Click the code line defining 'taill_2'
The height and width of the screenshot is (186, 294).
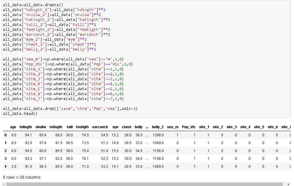(x=50, y=24)
